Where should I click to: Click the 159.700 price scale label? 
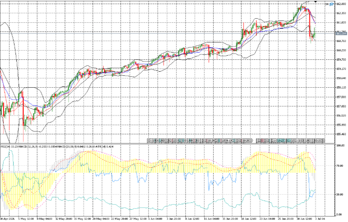(341, 60)
